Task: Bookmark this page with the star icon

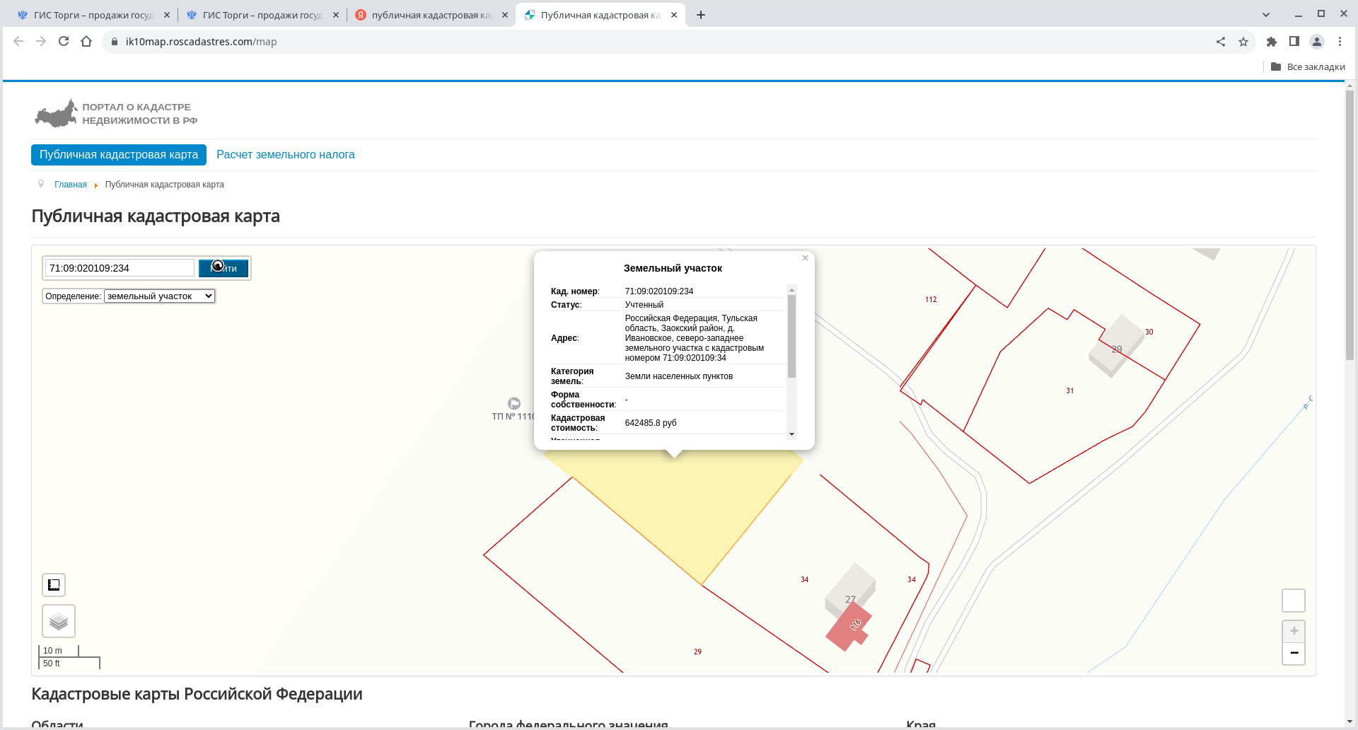Action: pyautogui.click(x=1243, y=42)
